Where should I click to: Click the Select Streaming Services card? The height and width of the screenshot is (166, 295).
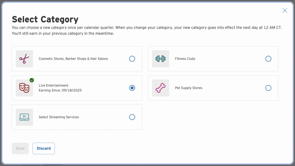[77, 117]
